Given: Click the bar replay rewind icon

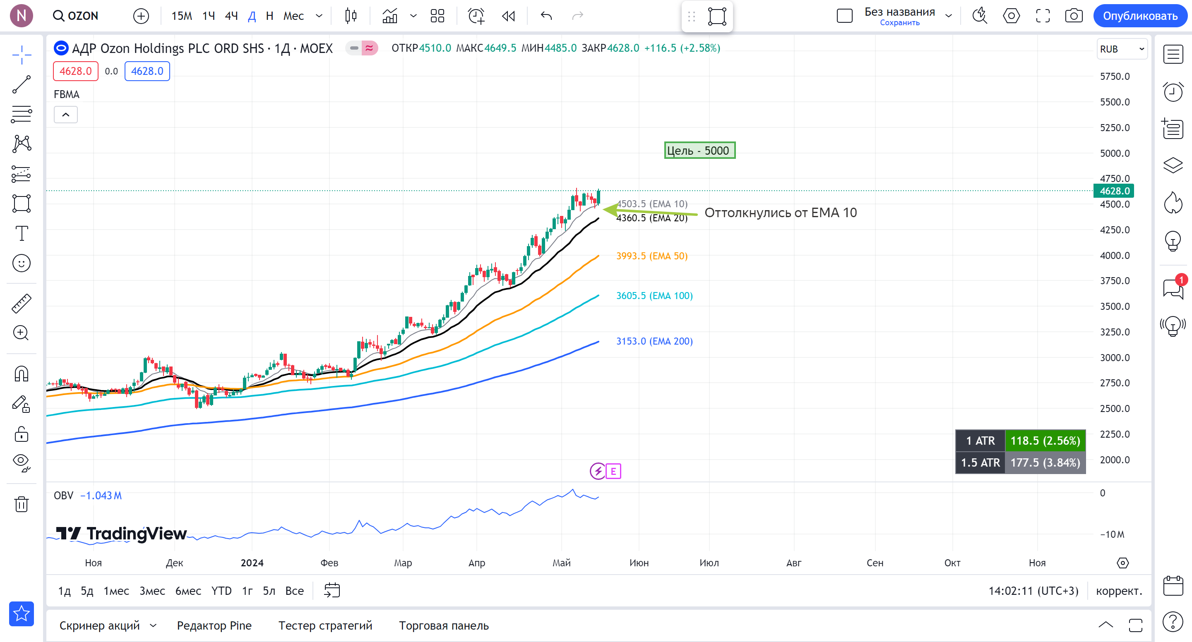Looking at the screenshot, I should click(508, 16).
